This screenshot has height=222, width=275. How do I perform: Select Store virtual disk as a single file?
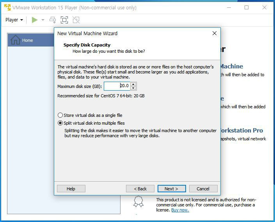click(x=90, y=115)
